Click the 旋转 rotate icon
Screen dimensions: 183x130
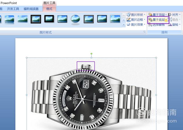point(170,25)
